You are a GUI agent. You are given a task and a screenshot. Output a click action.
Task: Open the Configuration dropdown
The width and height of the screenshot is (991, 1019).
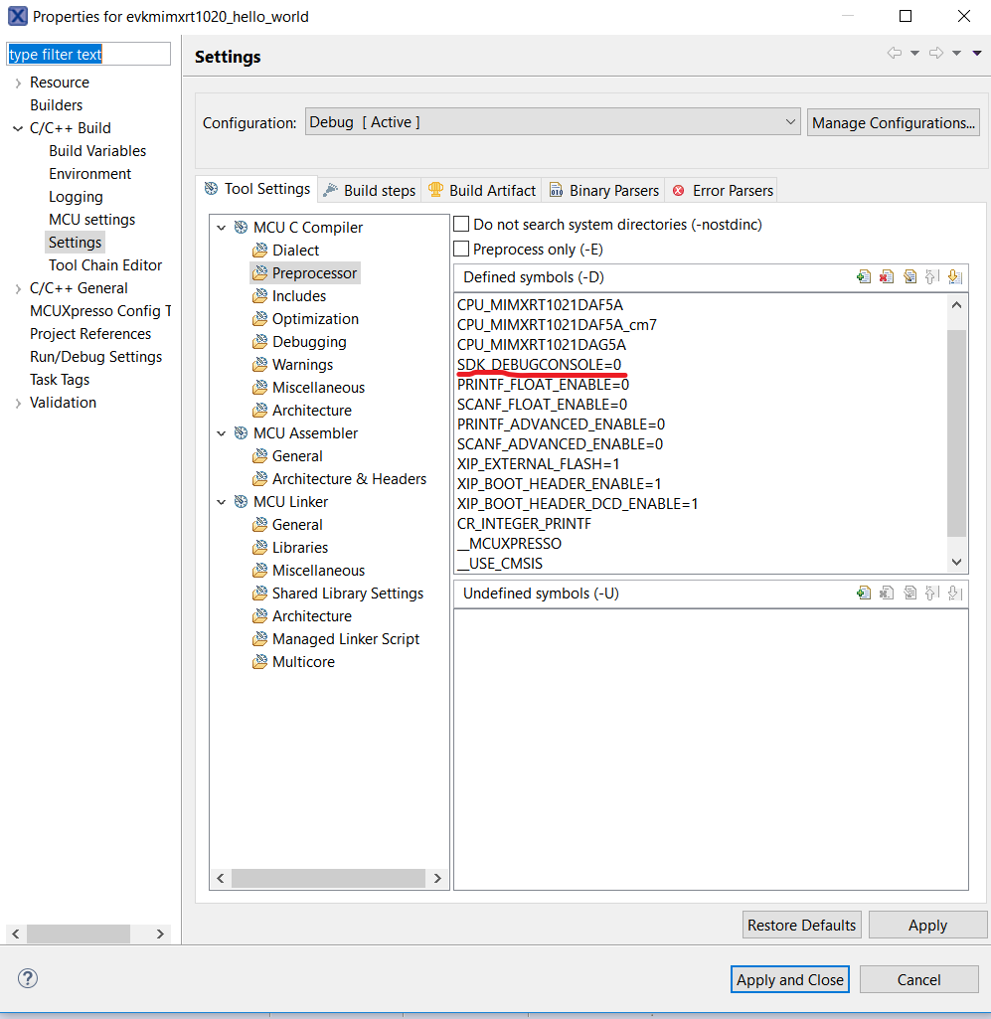tap(552, 122)
